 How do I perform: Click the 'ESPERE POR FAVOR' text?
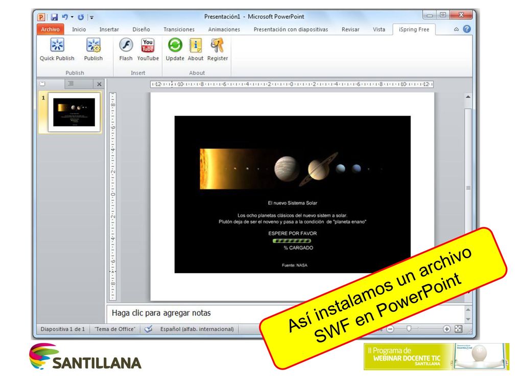pyautogui.click(x=293, y=233)
